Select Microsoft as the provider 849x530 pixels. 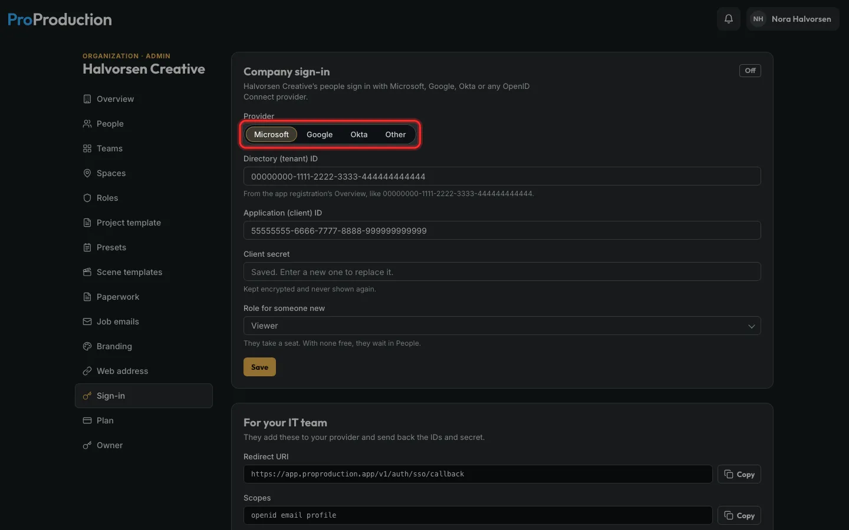coord(271,134)
